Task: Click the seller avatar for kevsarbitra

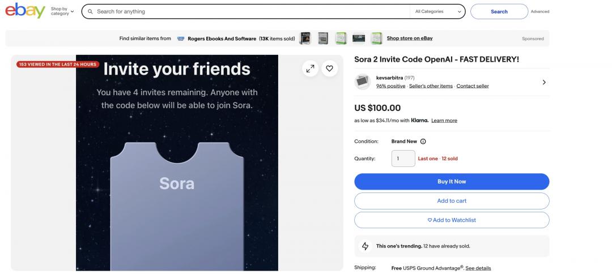Action: click(362, 82)
